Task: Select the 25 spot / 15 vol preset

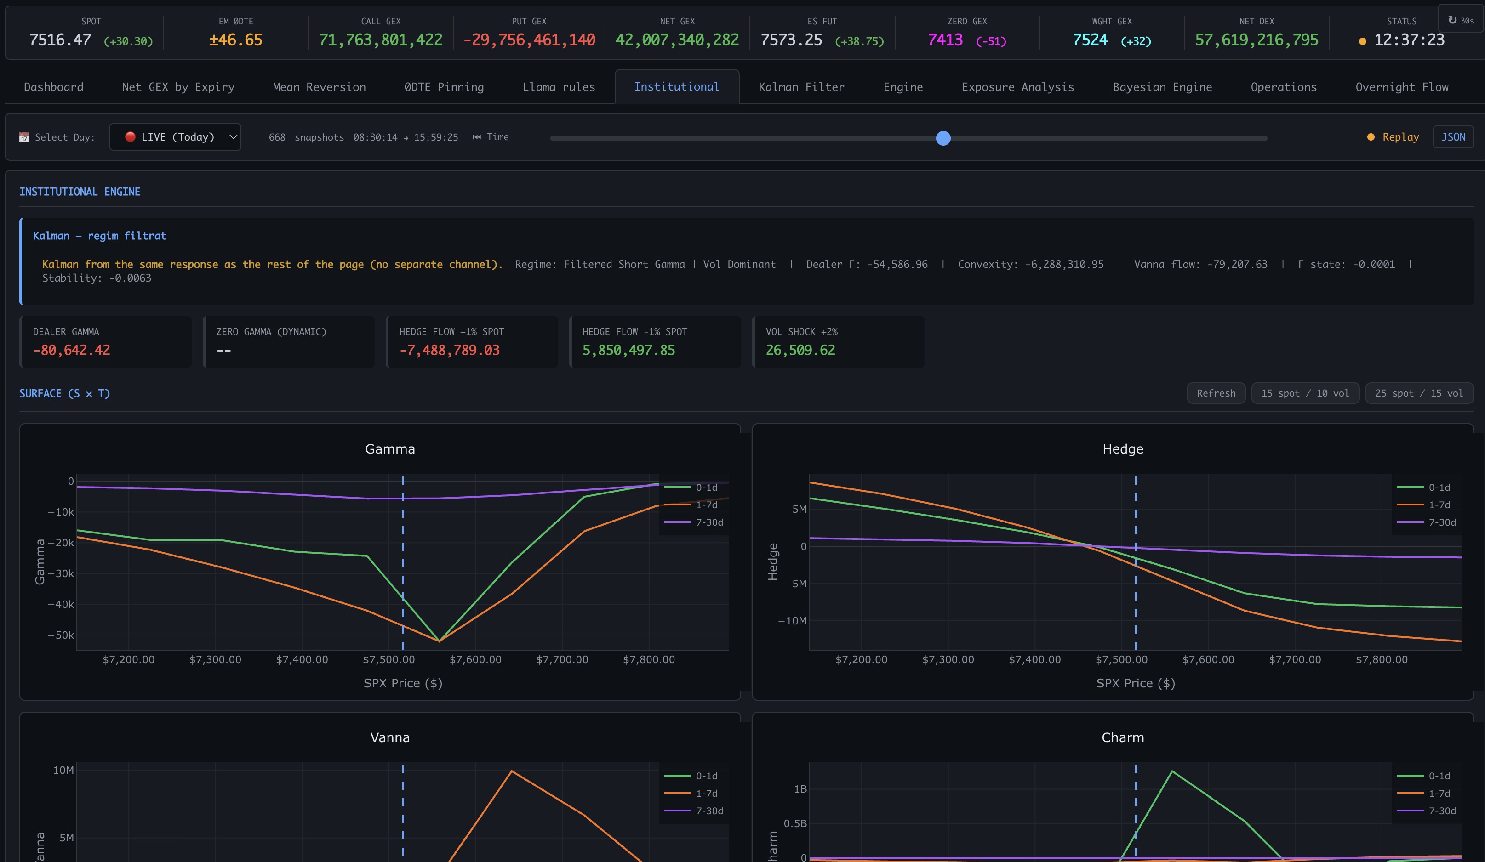Action: tap(1419, 393)
